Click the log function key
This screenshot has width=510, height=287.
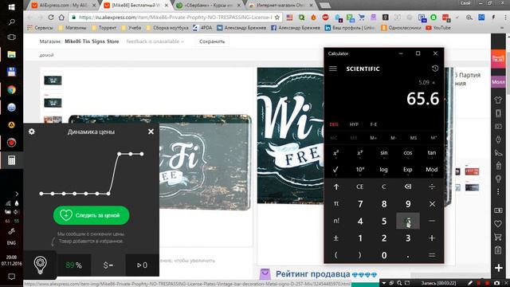coord(384,170)
